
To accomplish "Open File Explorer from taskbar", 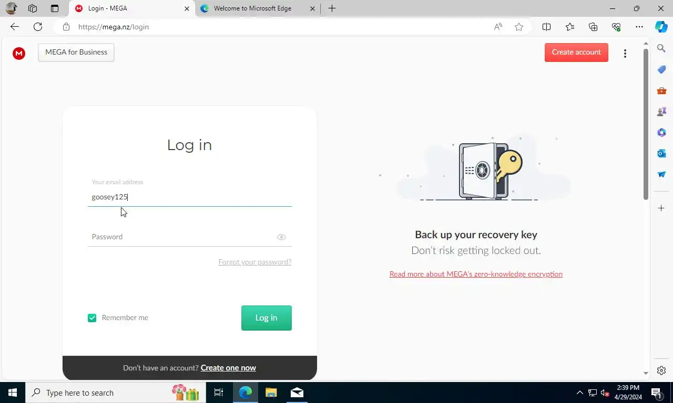I will (x=271, y=393).
